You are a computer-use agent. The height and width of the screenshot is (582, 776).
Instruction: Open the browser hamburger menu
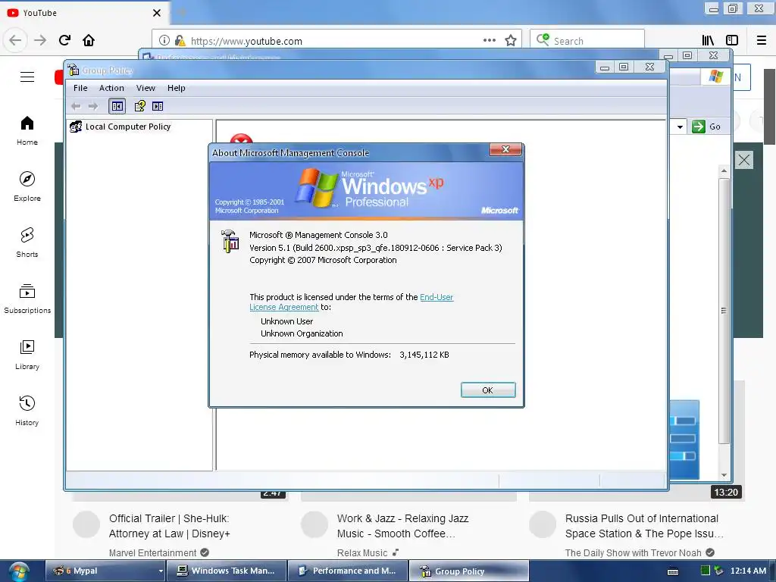[762, 40]
